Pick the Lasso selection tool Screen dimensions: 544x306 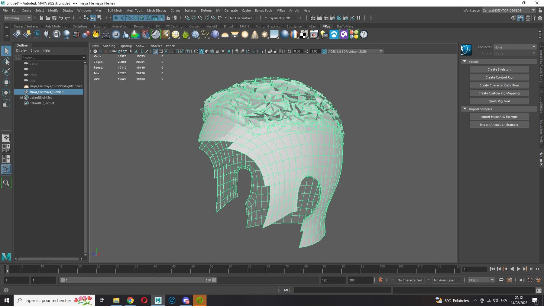6,61
